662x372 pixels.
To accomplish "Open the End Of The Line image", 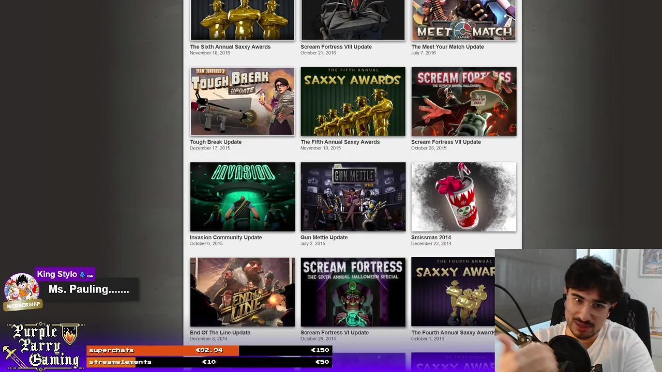I will tap(242, 292).
